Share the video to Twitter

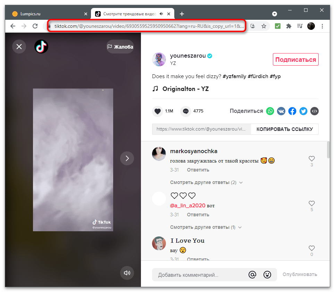pyautogui.click(x=303, y=111)
